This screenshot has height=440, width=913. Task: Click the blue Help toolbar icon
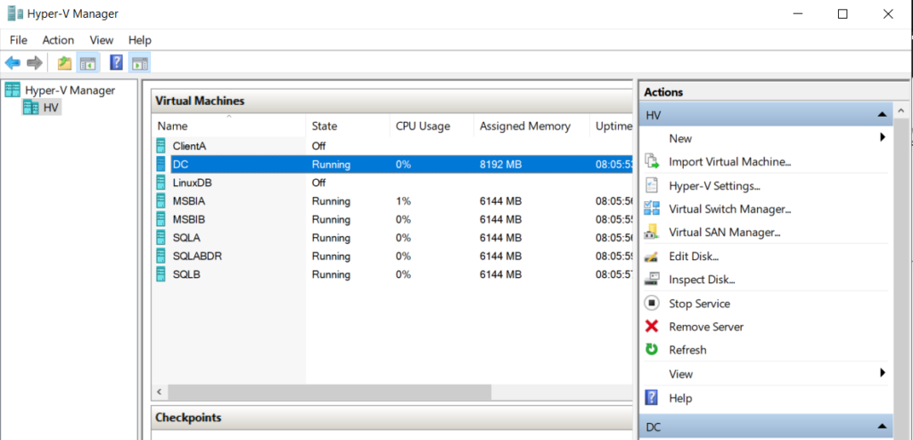pyautogui.click(x=117, y=63)
